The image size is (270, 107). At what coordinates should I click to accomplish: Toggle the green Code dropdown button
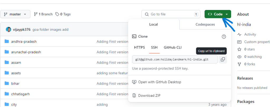click(218, 14)
